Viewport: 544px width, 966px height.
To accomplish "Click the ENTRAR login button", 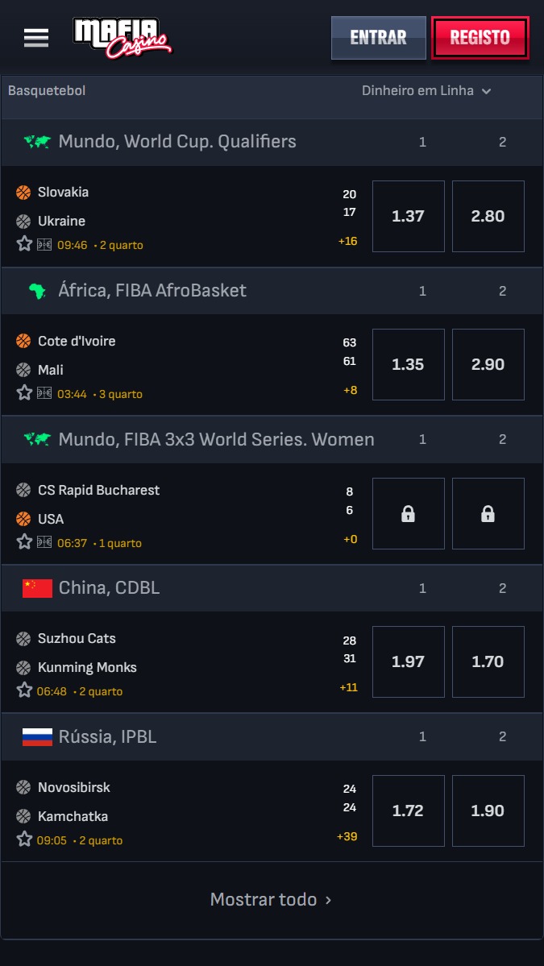I will [378, 38].
